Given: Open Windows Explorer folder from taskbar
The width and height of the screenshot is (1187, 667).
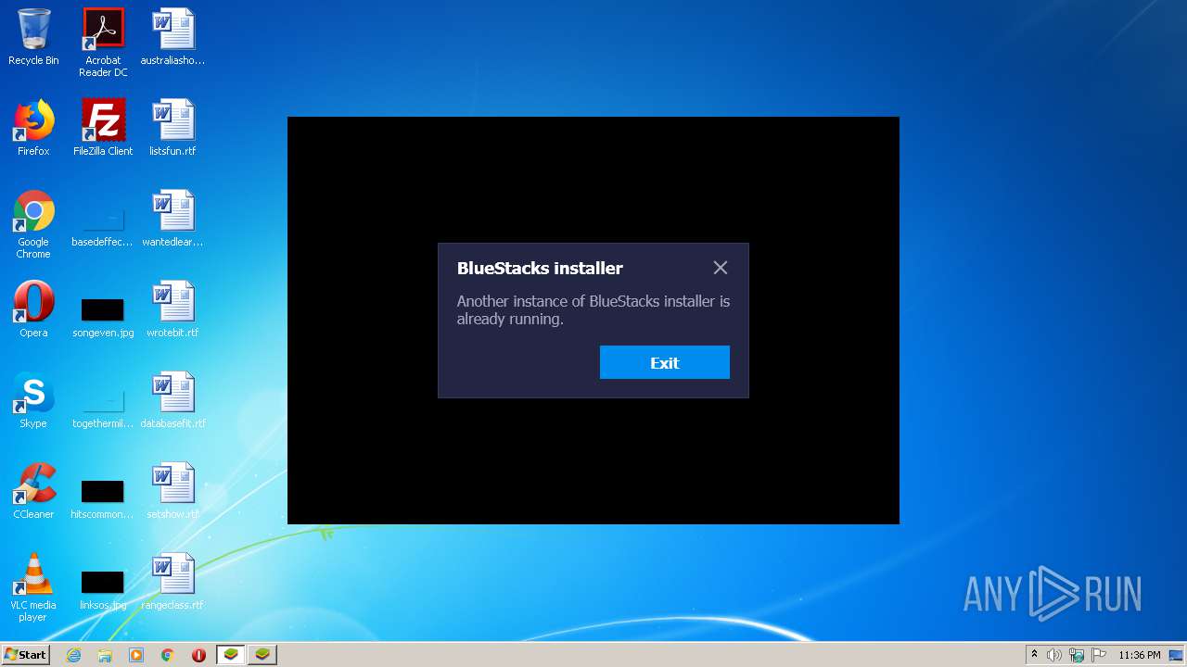Looking at the screenshot, I should (x=105, y=655).
